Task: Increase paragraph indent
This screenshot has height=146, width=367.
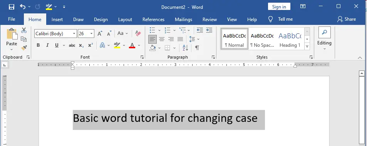Action: [209, 30]
